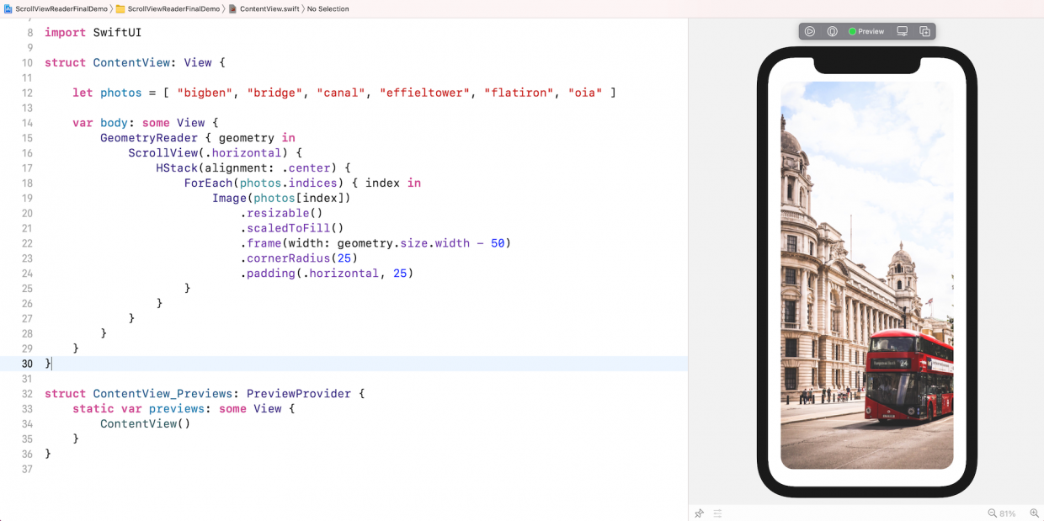
Task: Click the 81% zoom percentage control
Action: coord(1008,513)
